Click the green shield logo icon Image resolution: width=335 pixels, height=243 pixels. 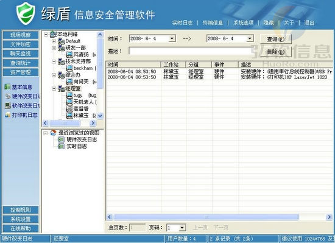[x=26, y=13]
